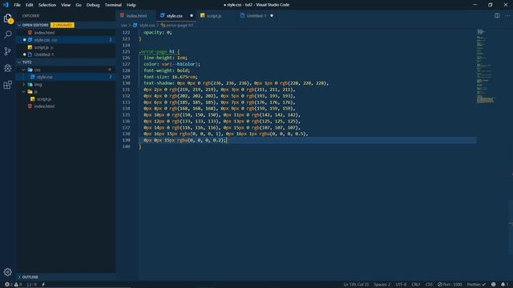The height and width of the screenshot is (288, 513).
Task: Click the unsaved dot on style.css tab
Action: [192, 16]
